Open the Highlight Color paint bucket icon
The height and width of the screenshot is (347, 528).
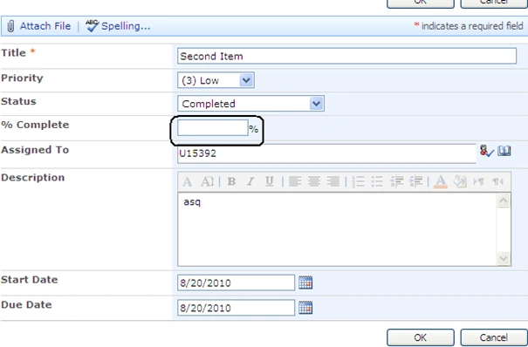click(x=460, y=182)
